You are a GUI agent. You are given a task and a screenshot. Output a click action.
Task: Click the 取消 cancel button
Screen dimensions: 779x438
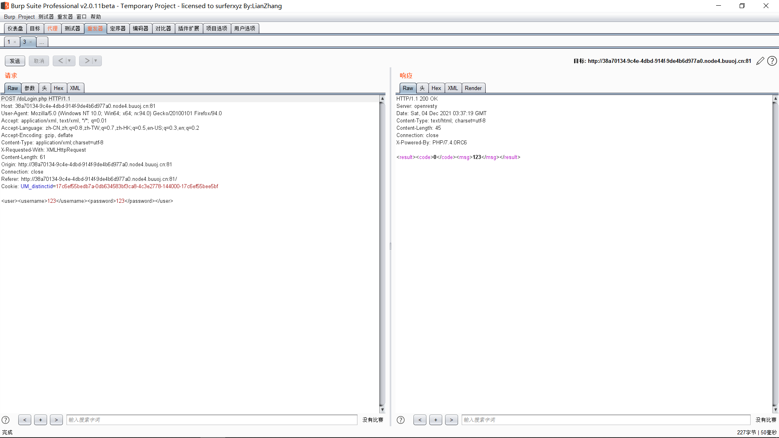[x=39, y=61]
